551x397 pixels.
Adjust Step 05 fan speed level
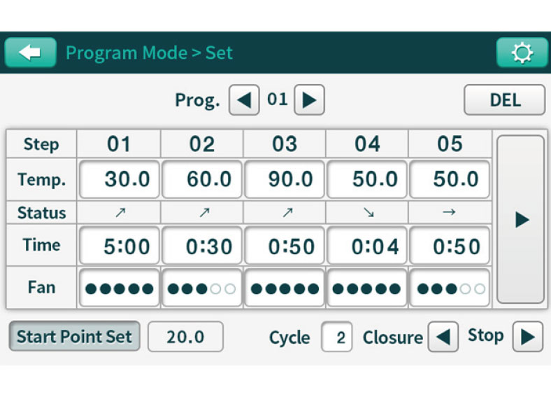pyautogui.click(x=450, y=288)
